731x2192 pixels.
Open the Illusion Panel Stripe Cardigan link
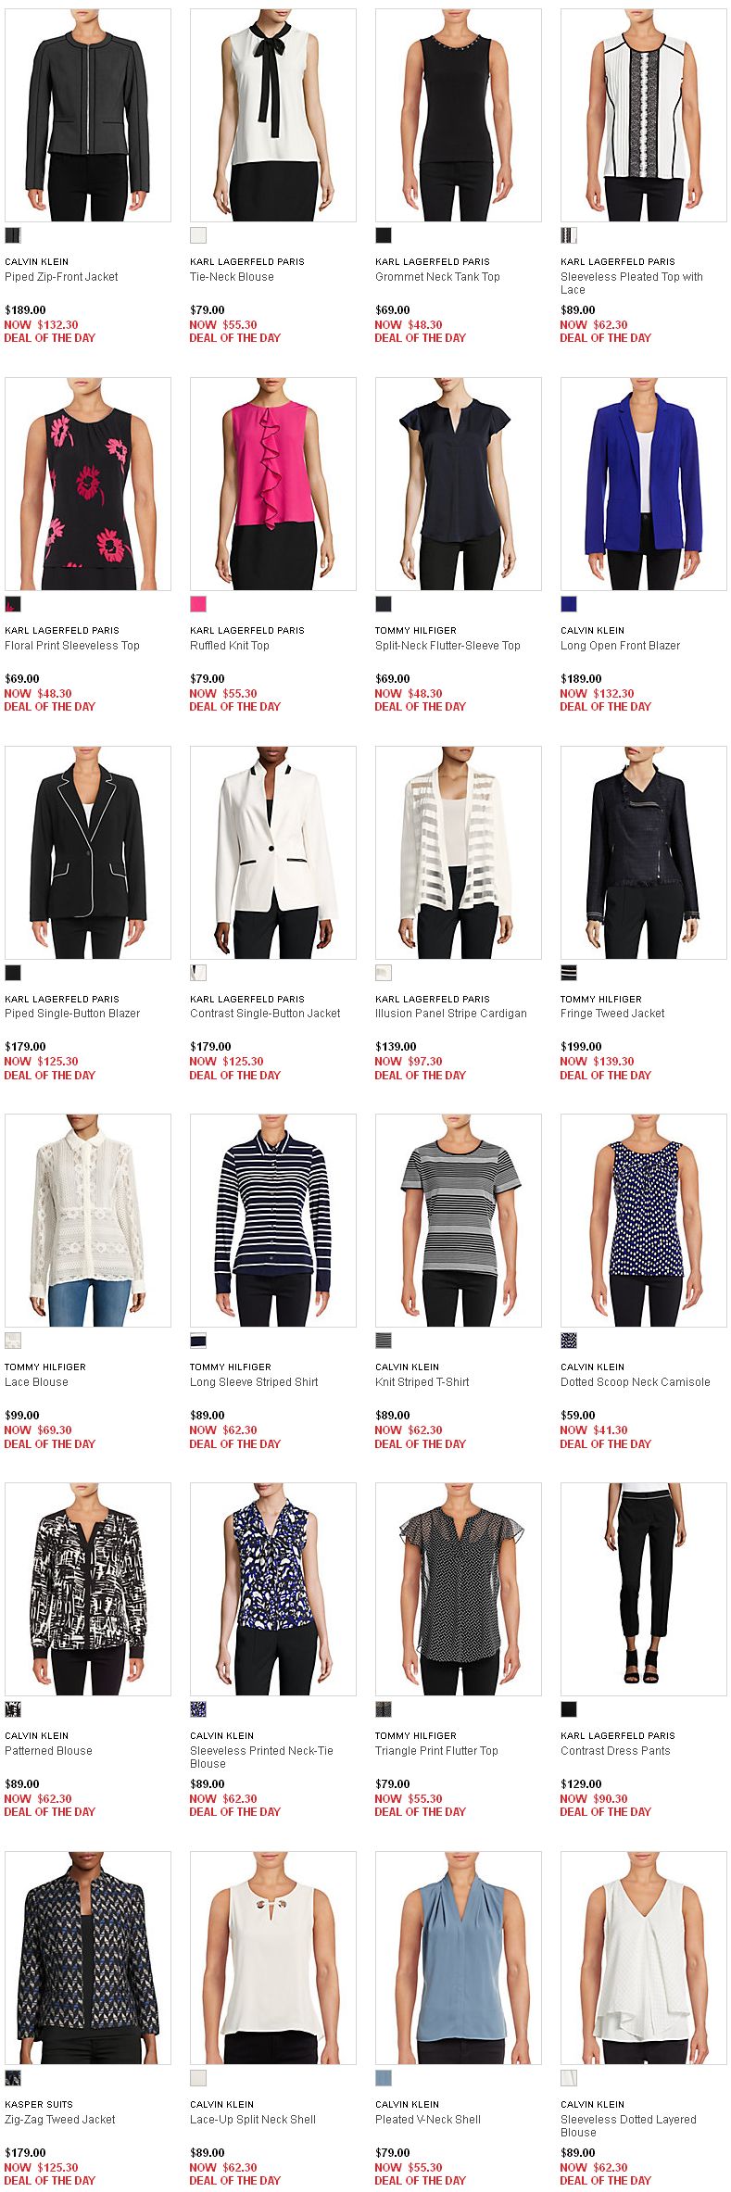(x=451, y=1014)
